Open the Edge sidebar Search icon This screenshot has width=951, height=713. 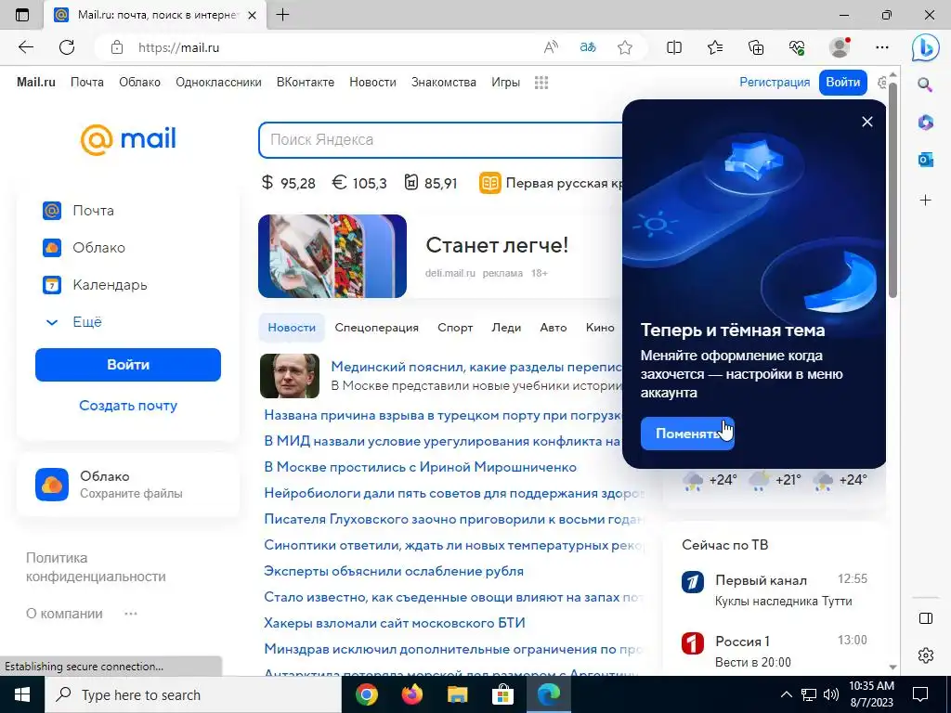point(925,84)
